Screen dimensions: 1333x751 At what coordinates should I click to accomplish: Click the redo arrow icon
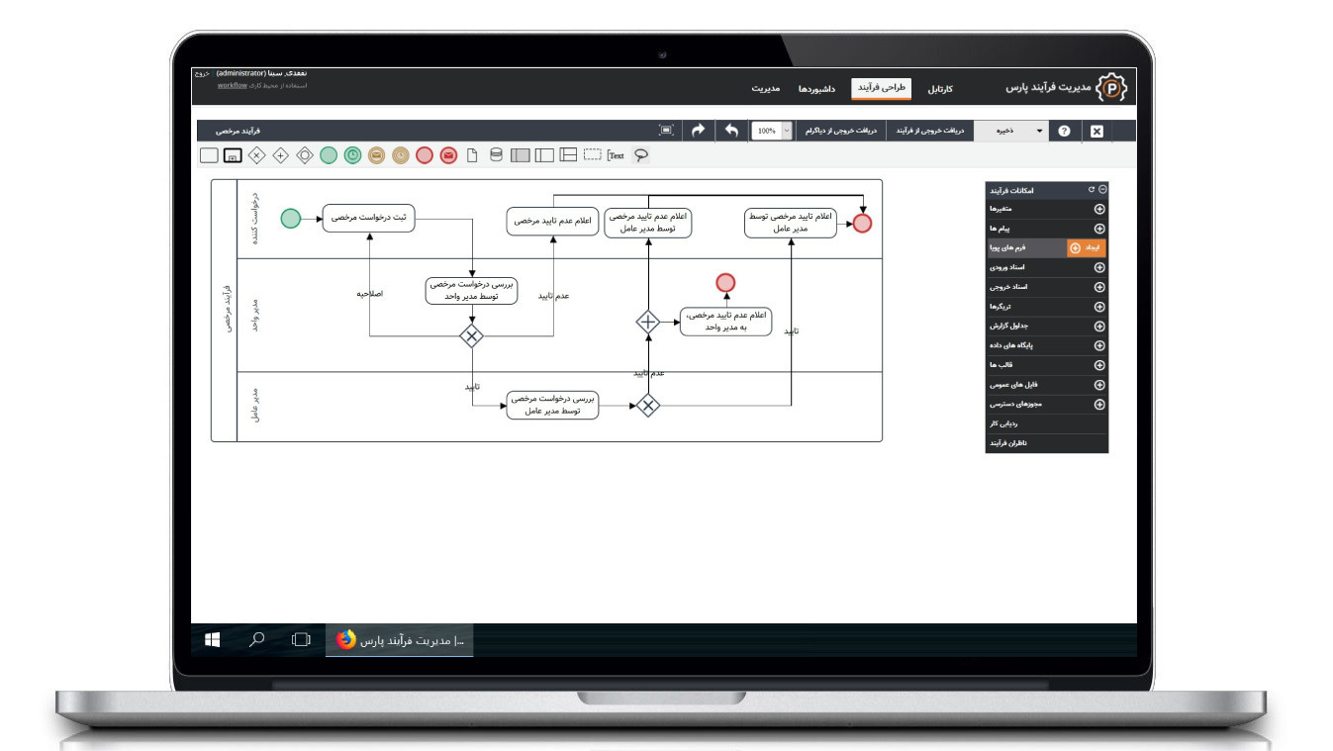pyautogui.click(x=699, y=131)
